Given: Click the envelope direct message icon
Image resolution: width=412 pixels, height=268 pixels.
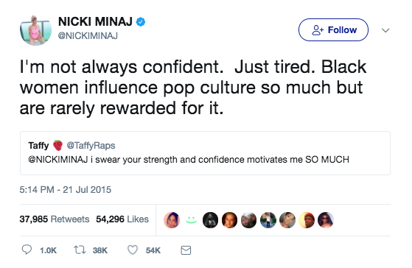Looking at the screenshot, I should tap(186, 250).
